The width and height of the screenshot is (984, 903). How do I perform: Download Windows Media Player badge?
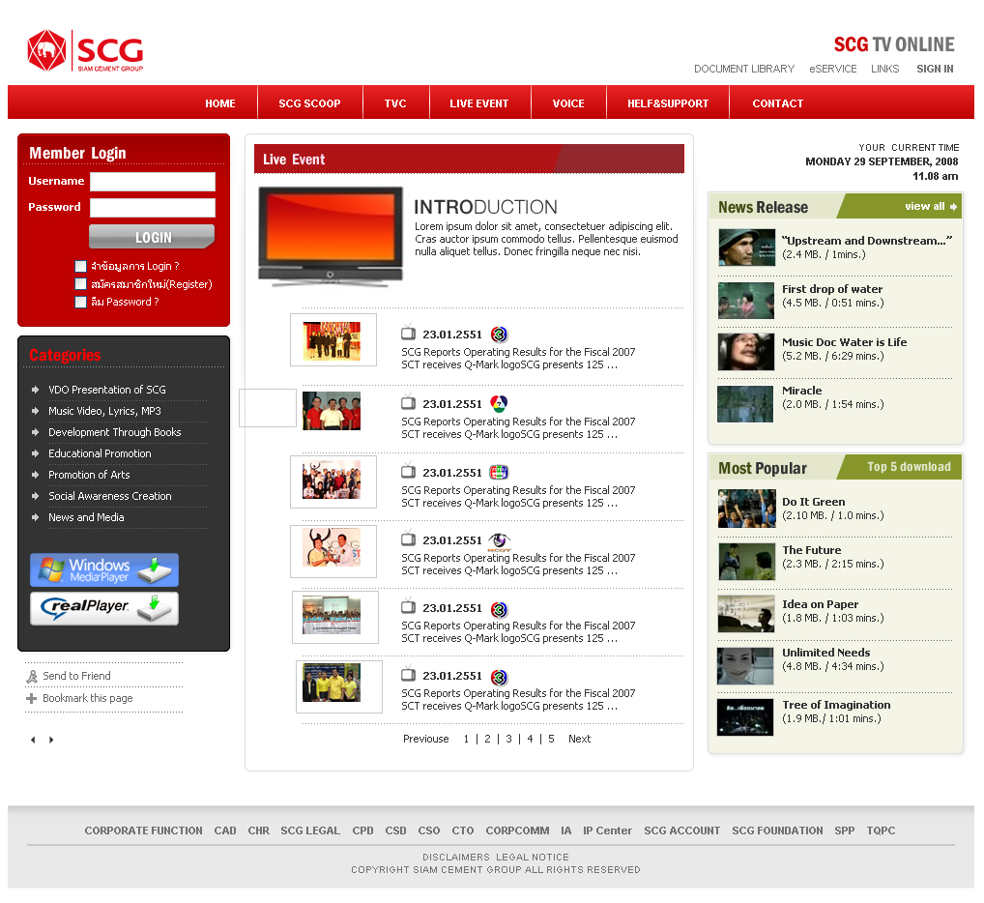[x=104, y=570]
